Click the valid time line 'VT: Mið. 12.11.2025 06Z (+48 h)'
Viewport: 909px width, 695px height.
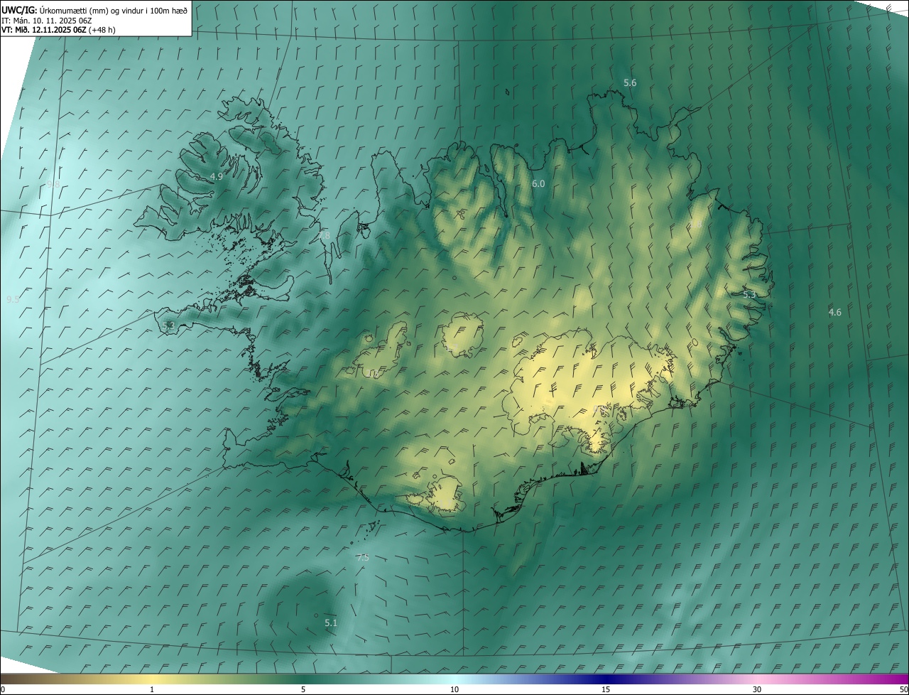point(58,30)
